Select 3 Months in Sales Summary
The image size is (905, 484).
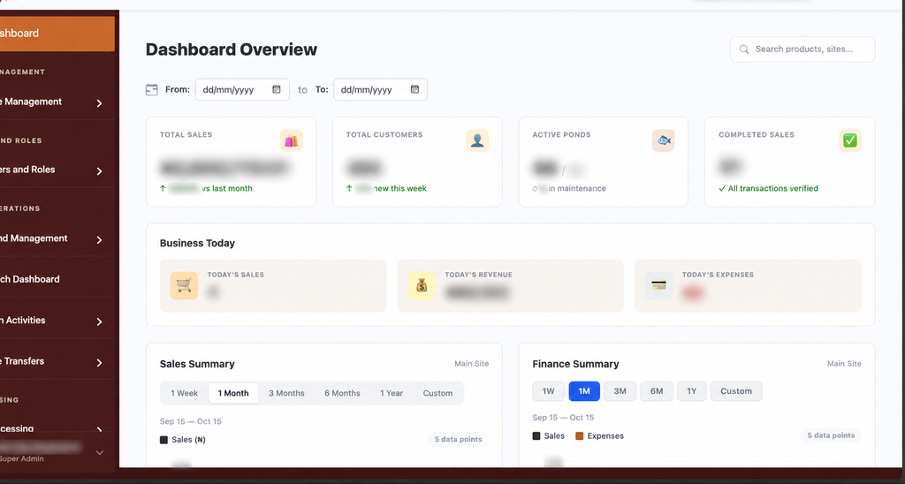[x=286, y=393]
